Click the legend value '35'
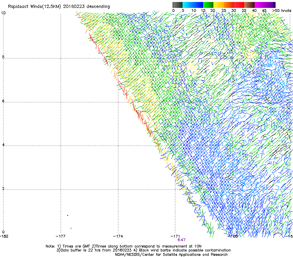Viewport: 293px width, 257px height. tap(244, 10)
